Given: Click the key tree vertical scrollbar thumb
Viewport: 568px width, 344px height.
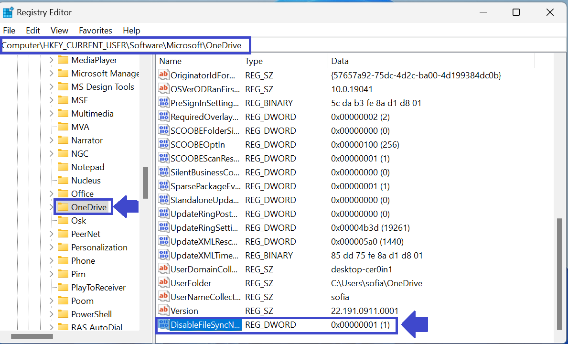Looking at the screenshot, I should click(x=146, y=183).
